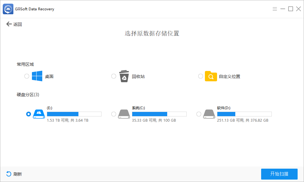Click the blue E: drive icon
The width and height of the screenshot is (304, 182).
39,114
